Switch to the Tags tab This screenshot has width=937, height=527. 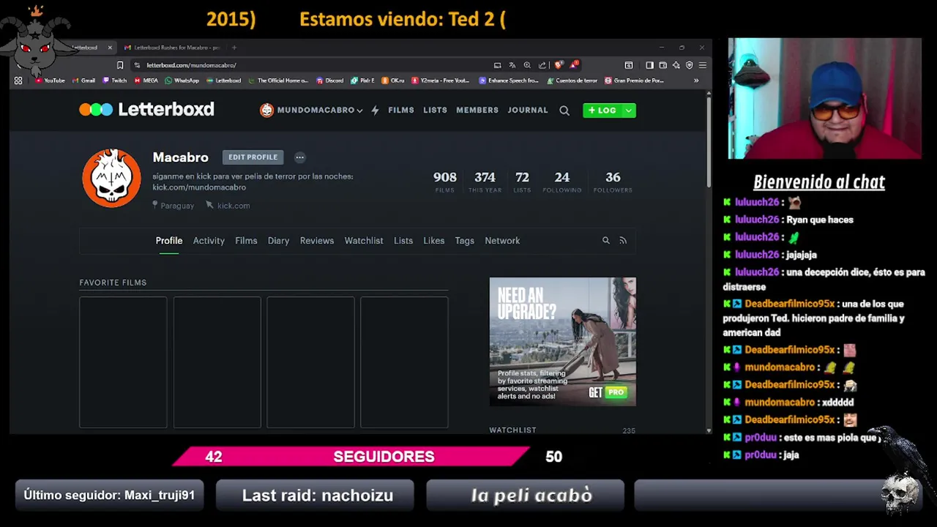465,241
